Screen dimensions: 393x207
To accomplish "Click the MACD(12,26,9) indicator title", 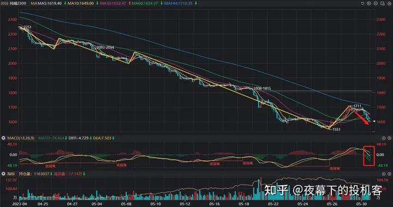I will tap(20, 138).
